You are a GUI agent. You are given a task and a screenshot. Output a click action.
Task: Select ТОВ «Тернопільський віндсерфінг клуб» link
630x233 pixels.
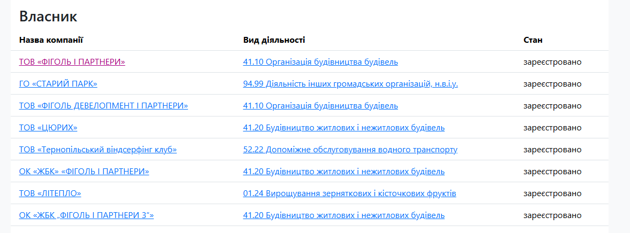pyautogui.click(x=97, y=150)
